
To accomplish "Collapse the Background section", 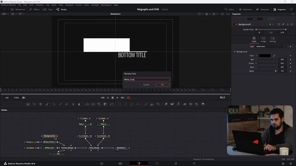I will coord(234,52).
